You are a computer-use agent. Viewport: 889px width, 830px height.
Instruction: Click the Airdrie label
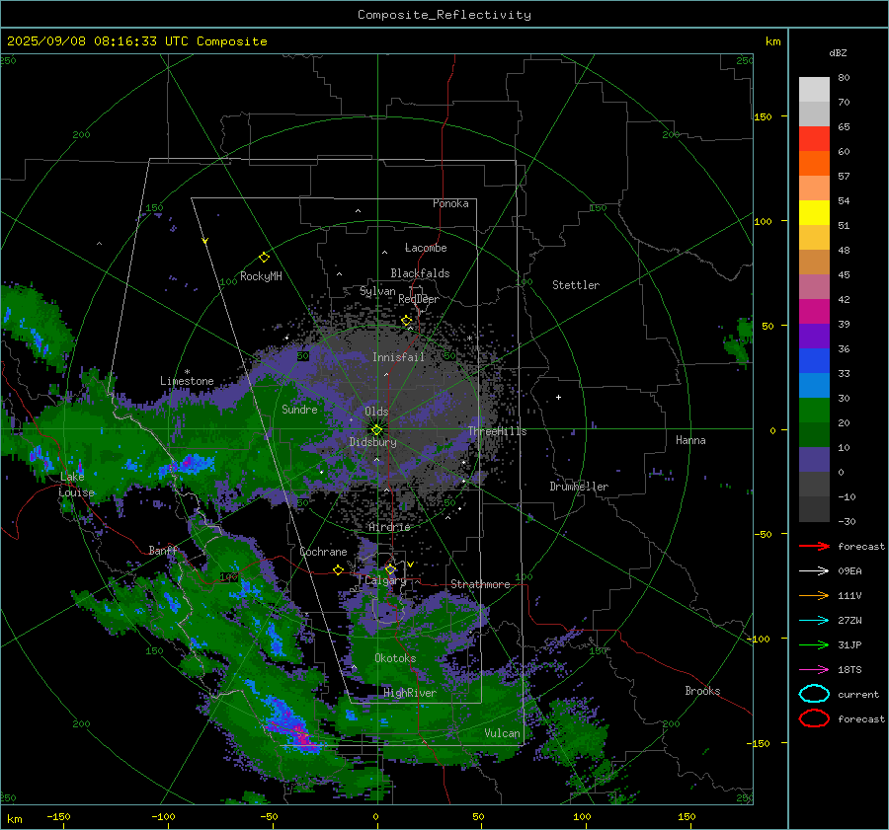(x=389, y=527)
